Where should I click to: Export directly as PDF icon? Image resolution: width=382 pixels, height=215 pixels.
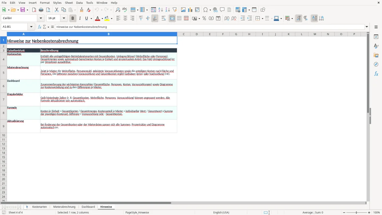[x=34, y=10]
